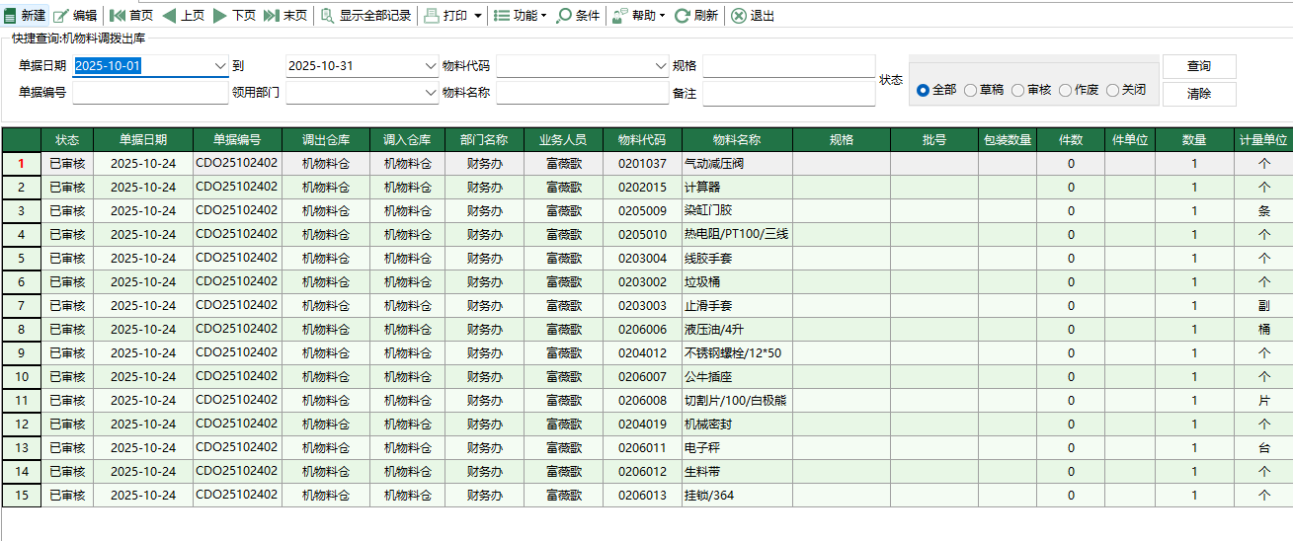This screenshot has height=541, width=1293.
Task: Click the 清除 clear button
Action: (1199, 94)
